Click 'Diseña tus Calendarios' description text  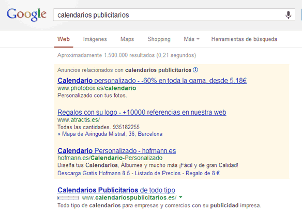click(148, 165)
